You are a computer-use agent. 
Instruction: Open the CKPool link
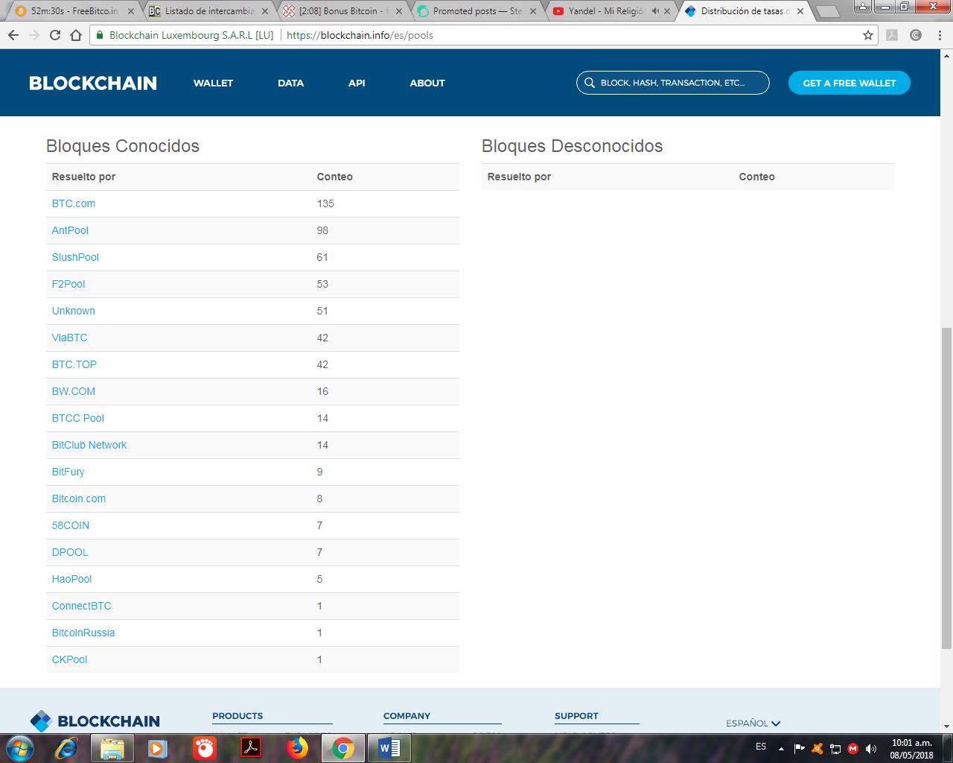(70, 659)
